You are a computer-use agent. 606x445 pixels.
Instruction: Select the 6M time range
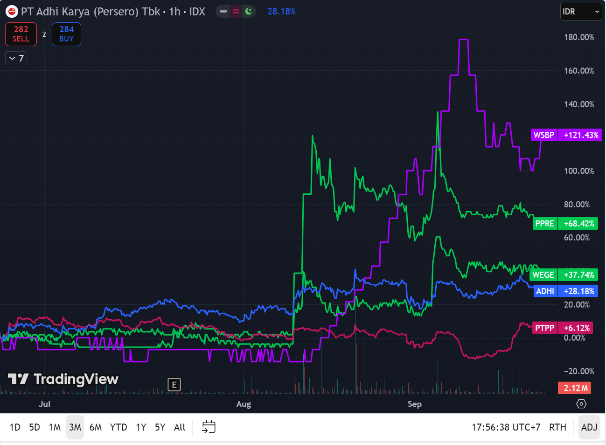(96, 427)
